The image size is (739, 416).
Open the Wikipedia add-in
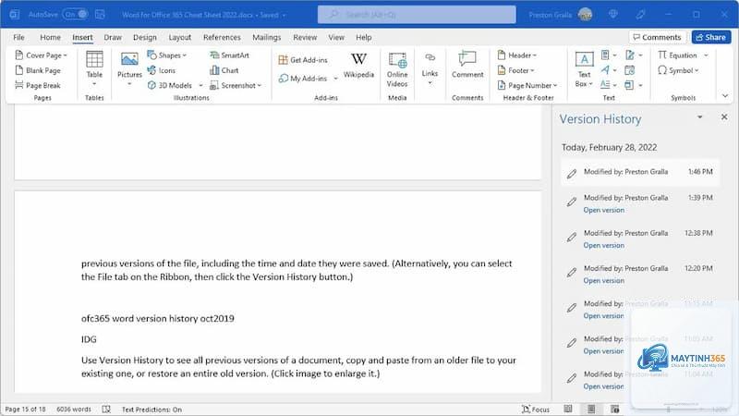358,65
